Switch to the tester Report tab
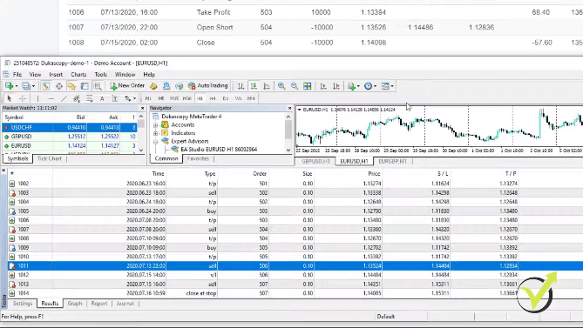Viewport: 583px width, 328px height. [x=98, y=303]
